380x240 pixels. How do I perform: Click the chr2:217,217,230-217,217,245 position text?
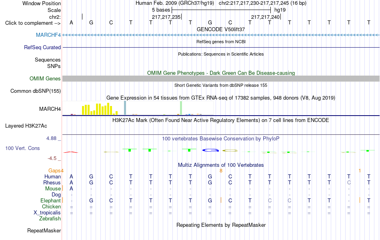262,3
